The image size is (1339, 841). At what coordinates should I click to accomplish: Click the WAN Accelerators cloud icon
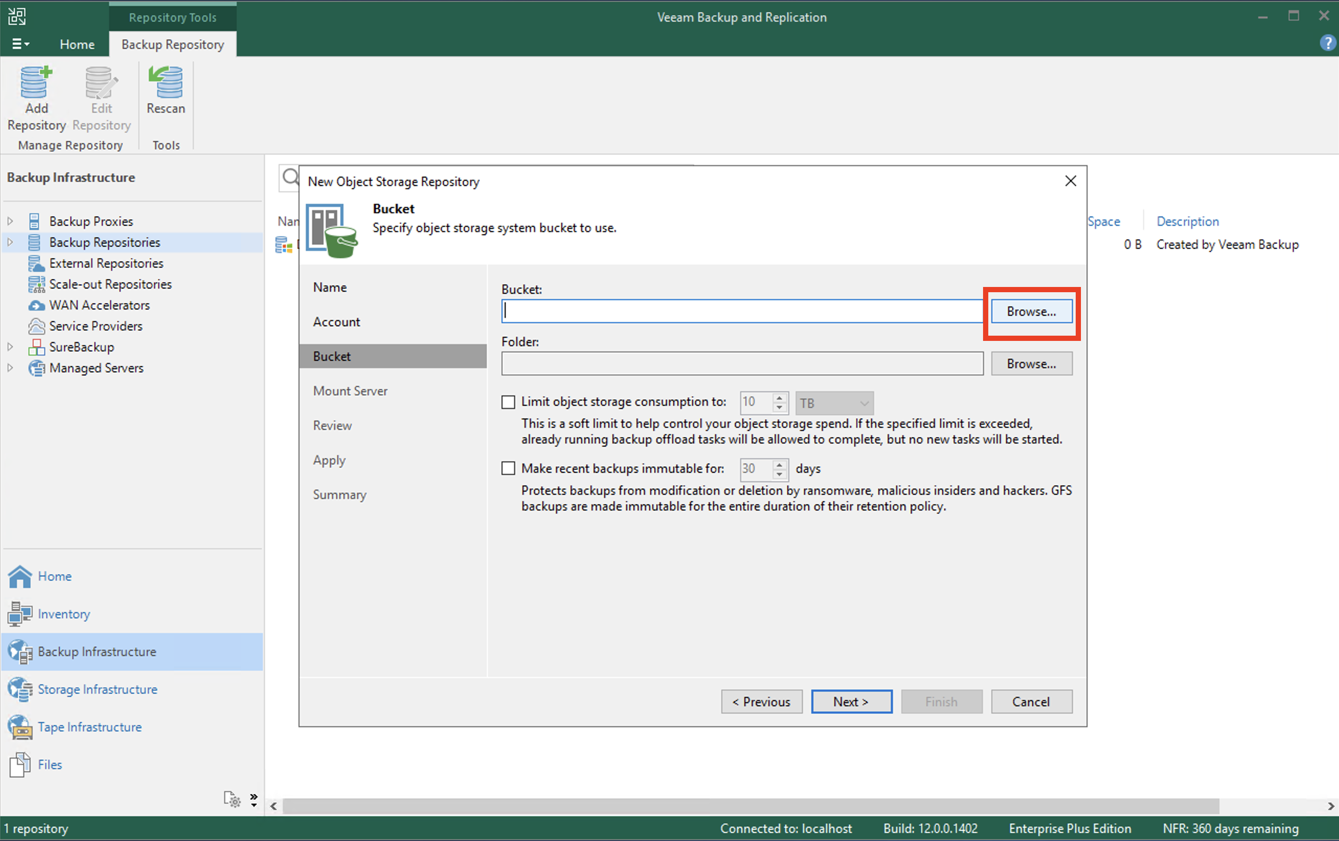coord(36,305)
